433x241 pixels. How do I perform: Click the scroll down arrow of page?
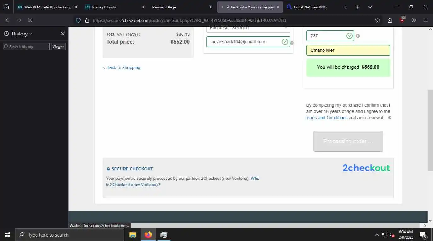[x=430, y=221]
